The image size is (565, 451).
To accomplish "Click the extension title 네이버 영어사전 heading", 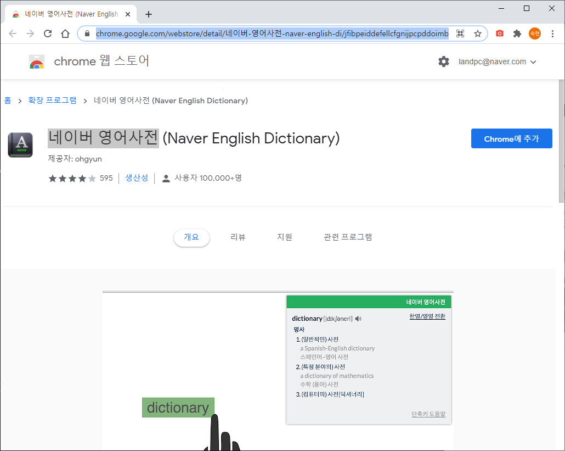I will (194, 138).
